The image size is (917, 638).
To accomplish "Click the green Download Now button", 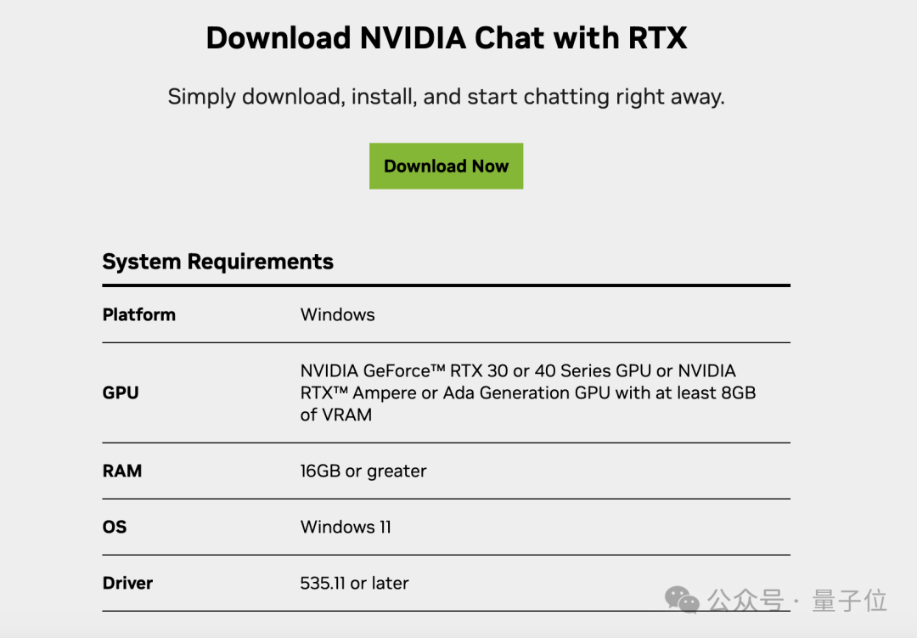I will point(447,167).
